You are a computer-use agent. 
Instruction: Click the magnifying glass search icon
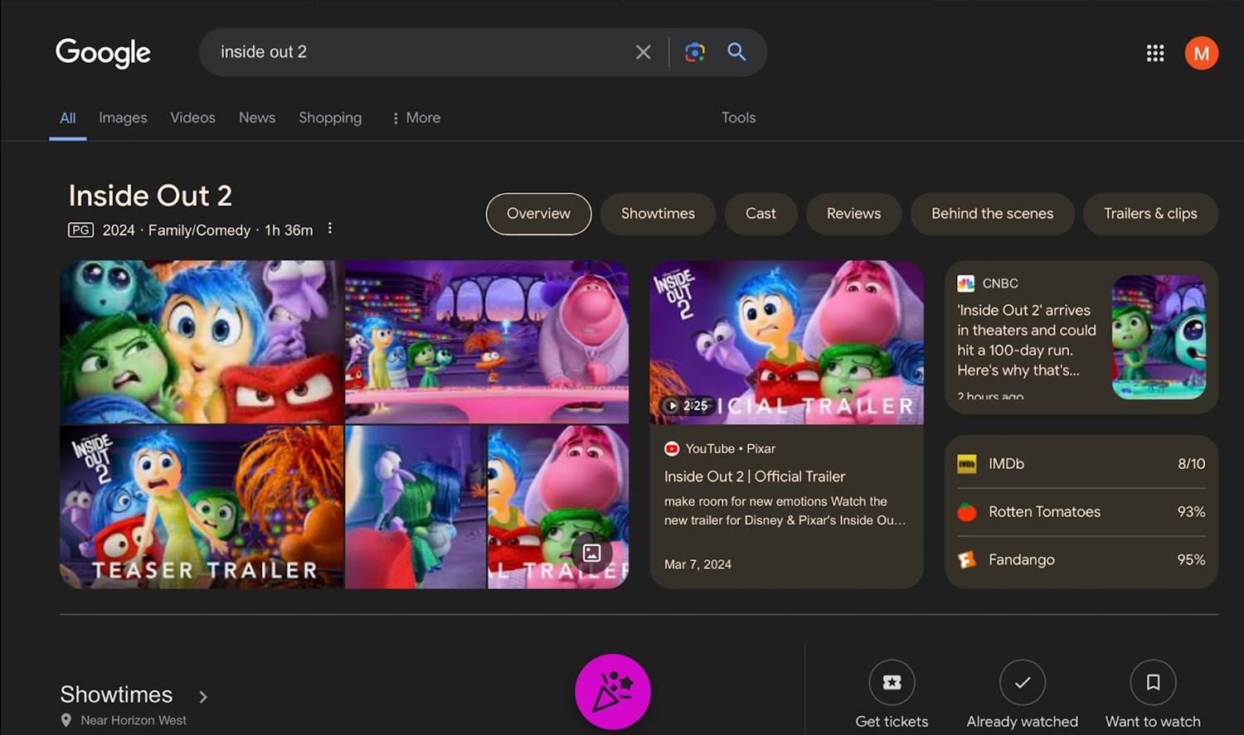point(736,52)
